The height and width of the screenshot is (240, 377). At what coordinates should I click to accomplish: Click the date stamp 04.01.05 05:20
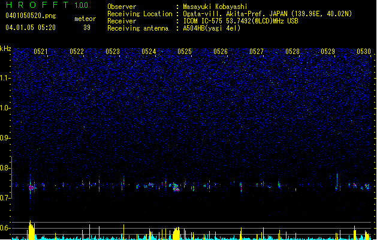click(x=31, y=28)
